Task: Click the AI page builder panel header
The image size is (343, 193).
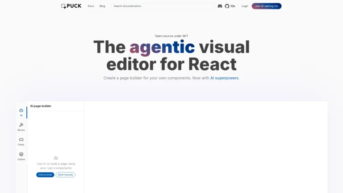Action: (x=41, y=106)
